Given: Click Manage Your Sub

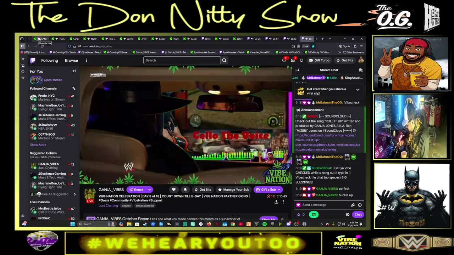Looking at the screenshot, I should pos(233,189).
